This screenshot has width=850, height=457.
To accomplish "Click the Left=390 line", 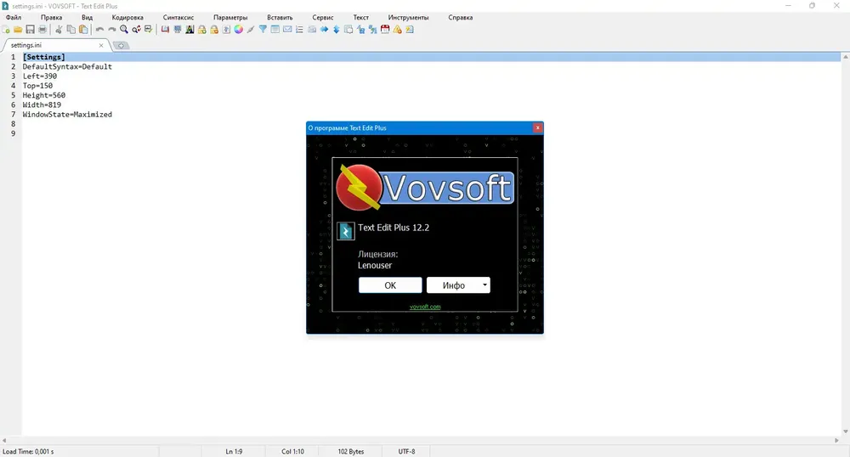I will pyautogui.click(x=40, y=76).
